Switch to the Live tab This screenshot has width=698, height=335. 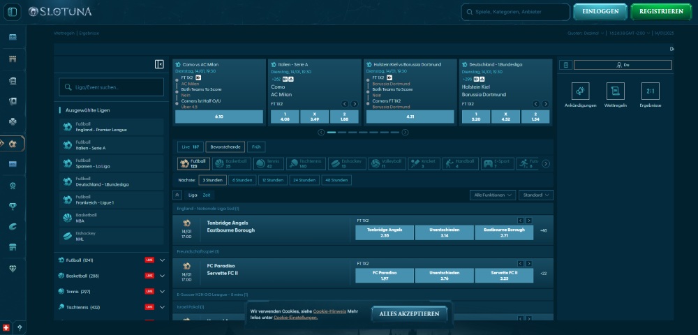point(190,147)
